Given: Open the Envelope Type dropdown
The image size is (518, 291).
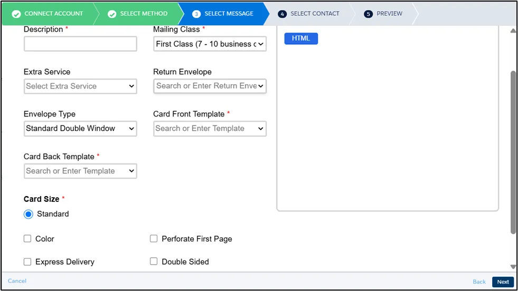Looking at the screenshot, I should coord(80,129).
